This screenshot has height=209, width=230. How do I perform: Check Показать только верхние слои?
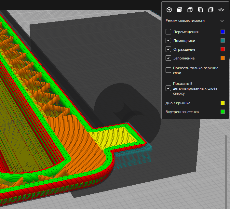click(168, 70)
